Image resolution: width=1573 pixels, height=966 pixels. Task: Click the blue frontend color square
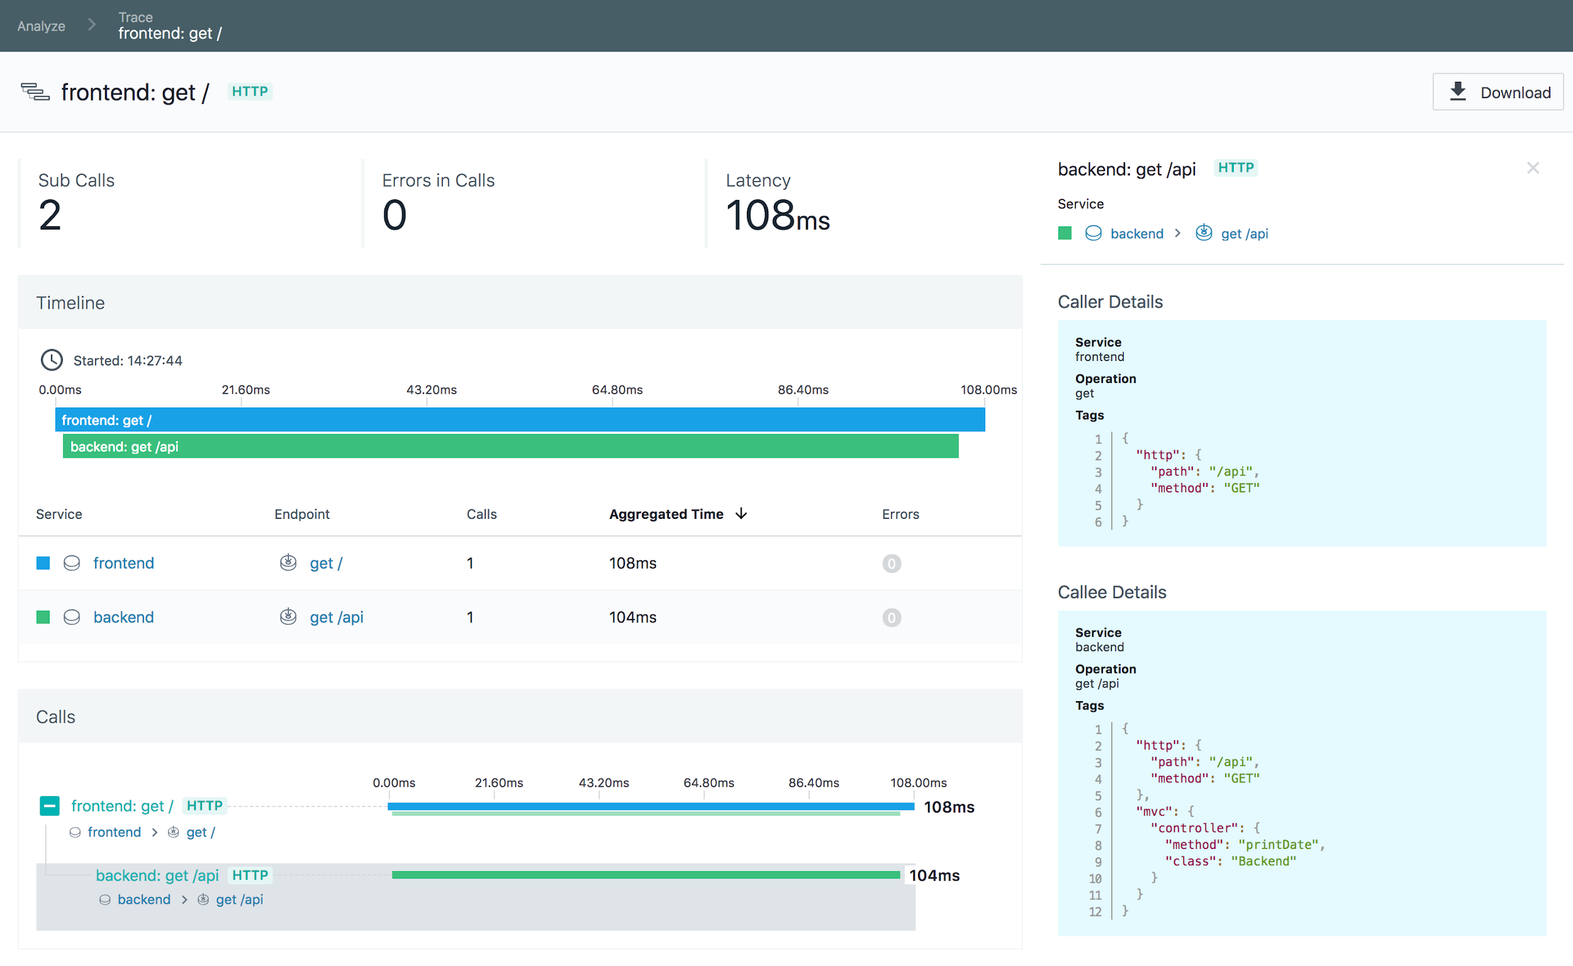(43, 563)
